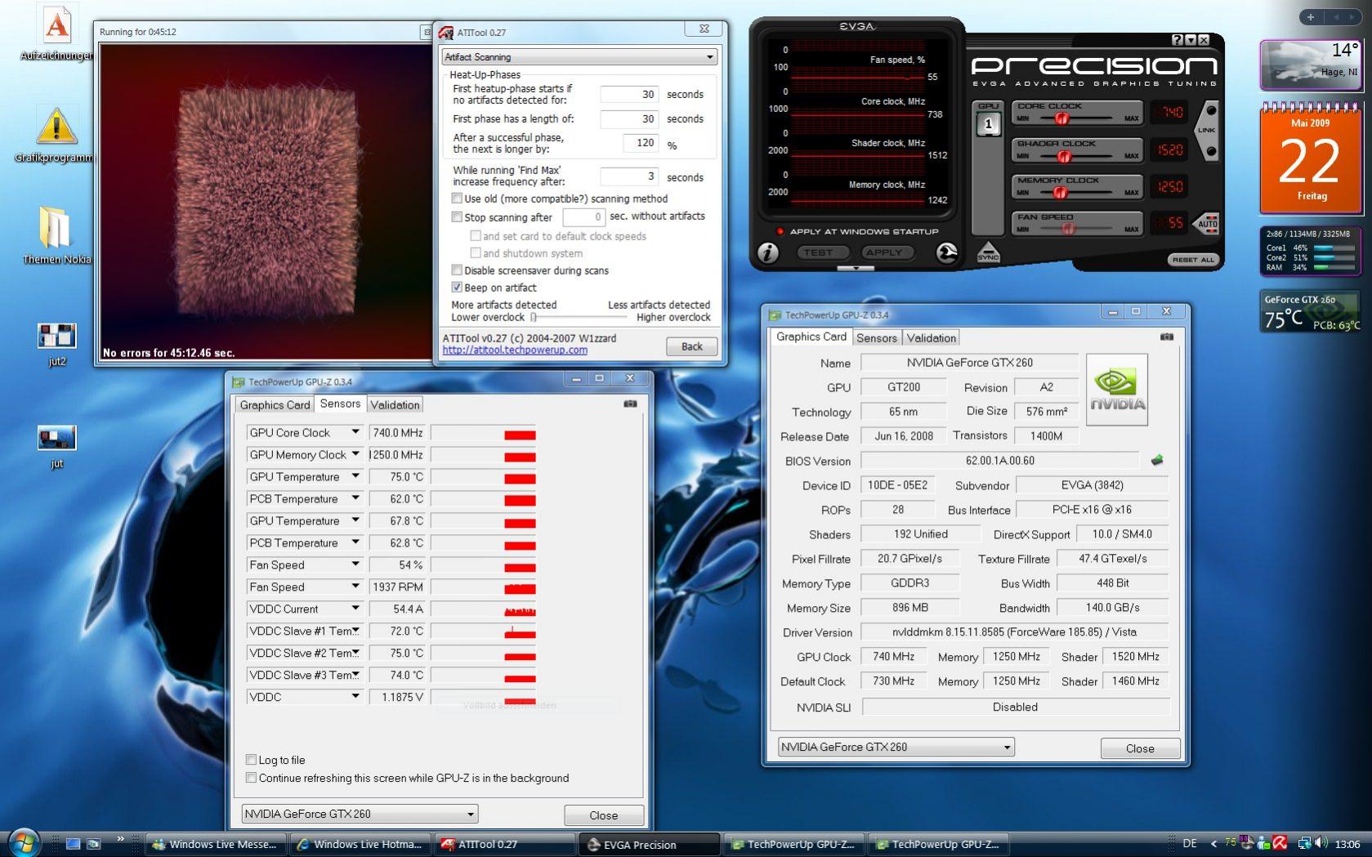Open the GPU Memory Clock sensor dropdown

click(x=355, y=454)
